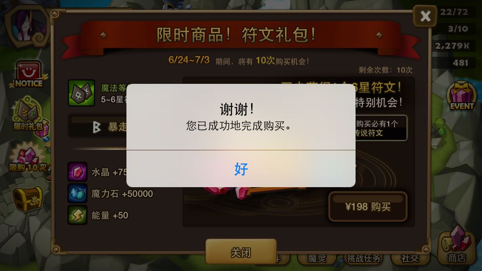
Task: Open the NOTICE icon
Action: (28, 74)
